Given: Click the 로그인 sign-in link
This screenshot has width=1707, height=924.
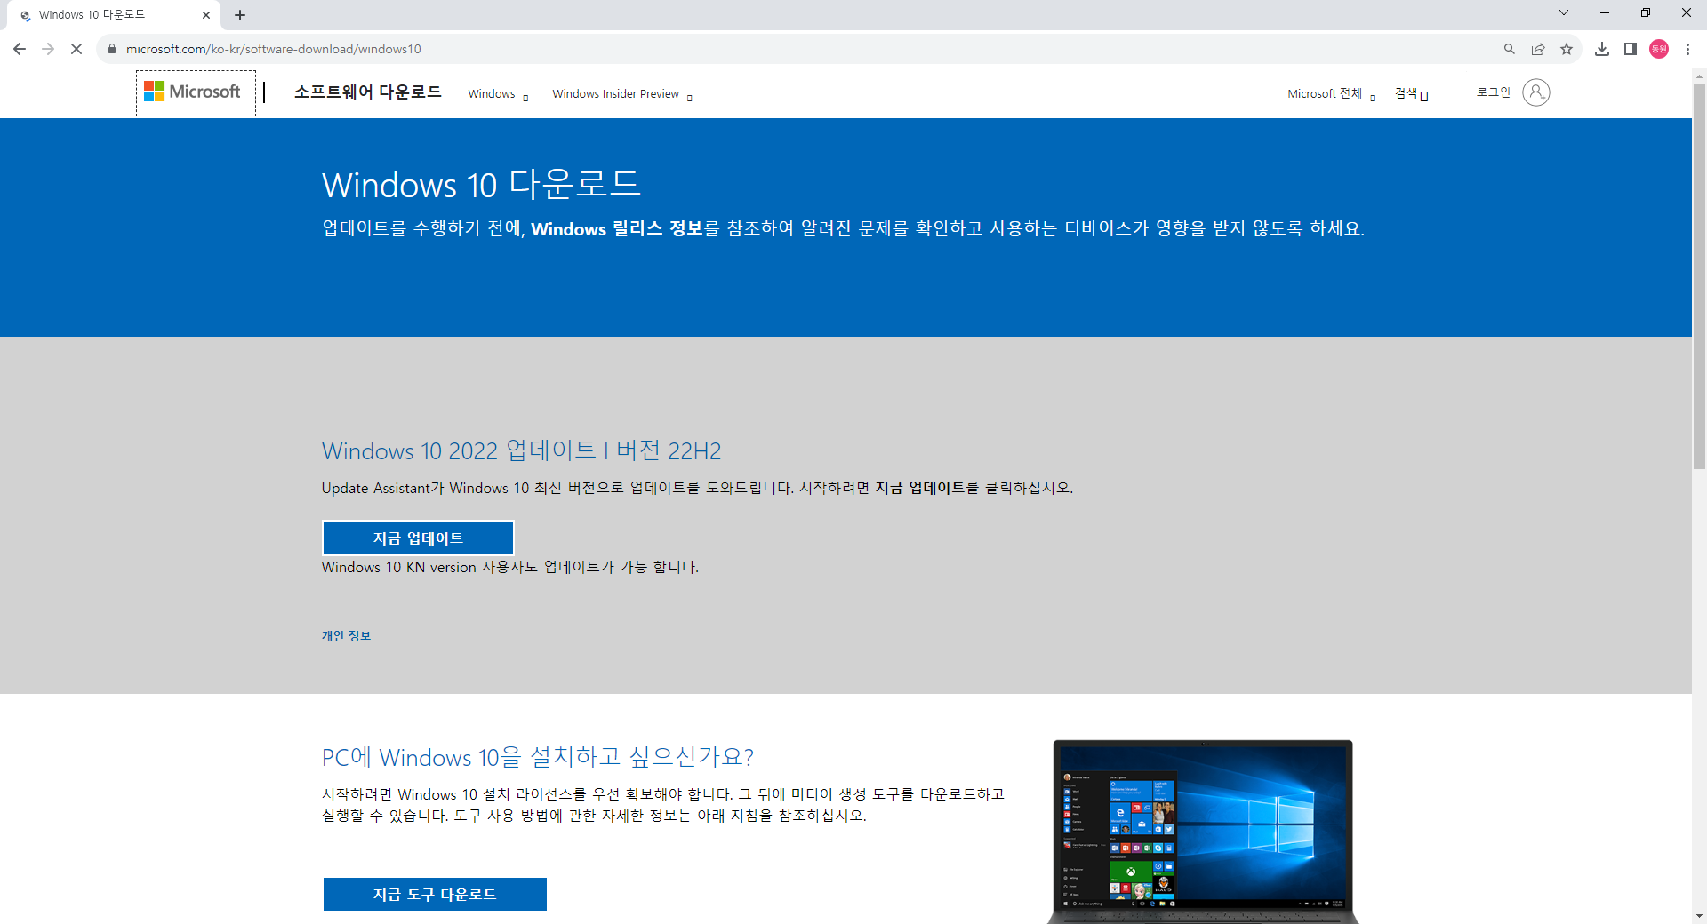Looking at the screenshot, I should 1494,92.
